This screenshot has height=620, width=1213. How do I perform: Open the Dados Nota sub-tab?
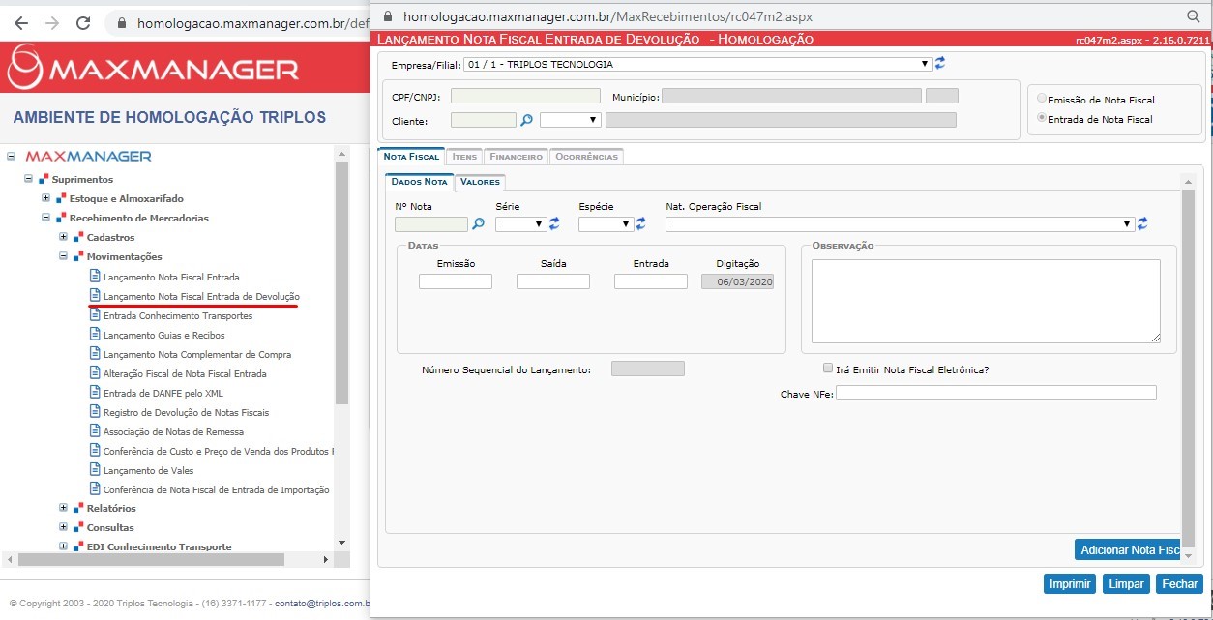coord(419,181)
